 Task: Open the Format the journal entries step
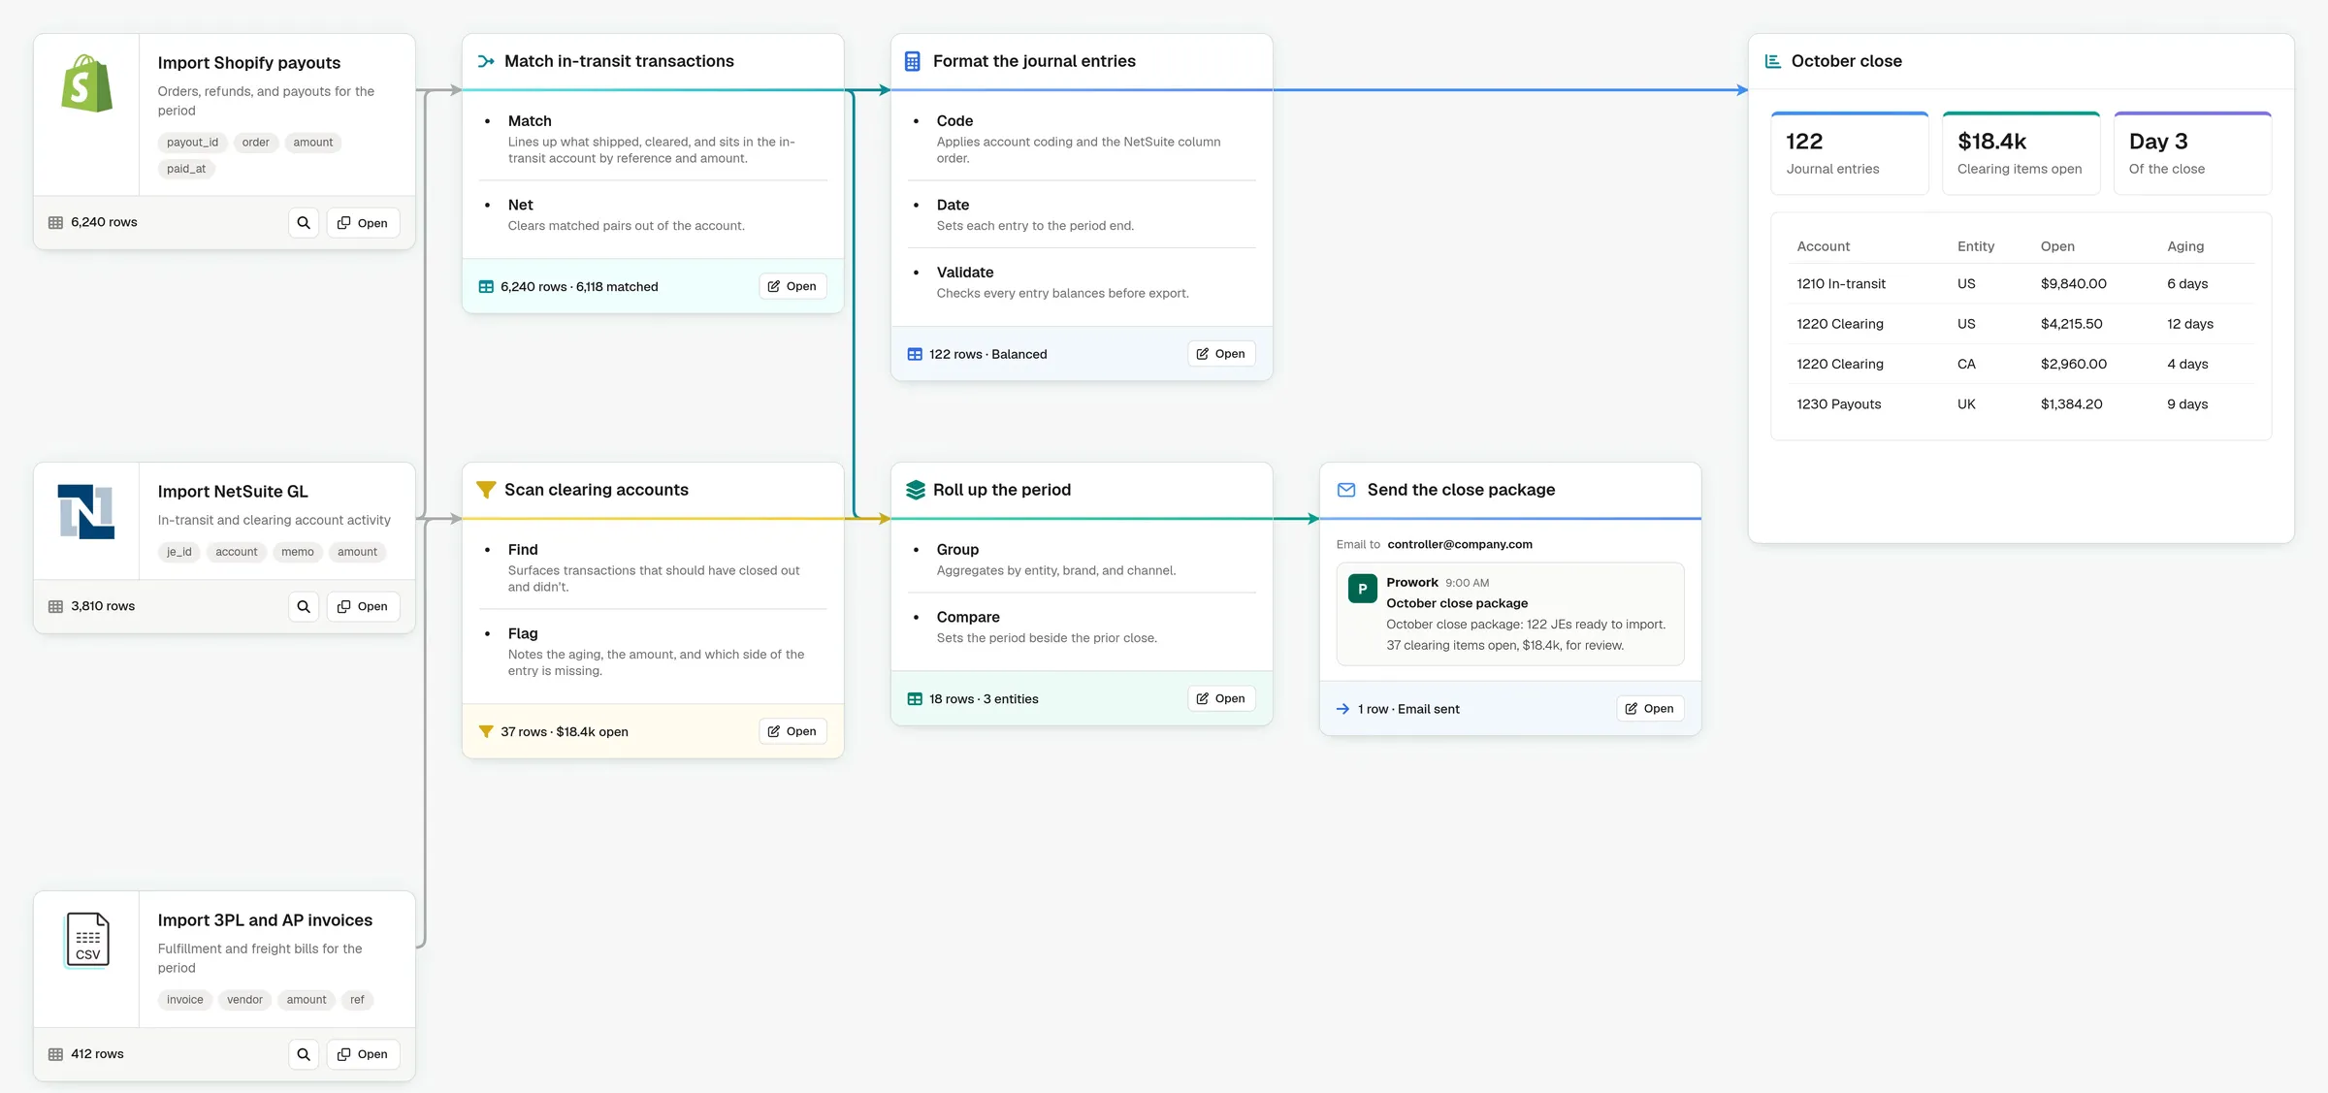tap(1221, 354)
